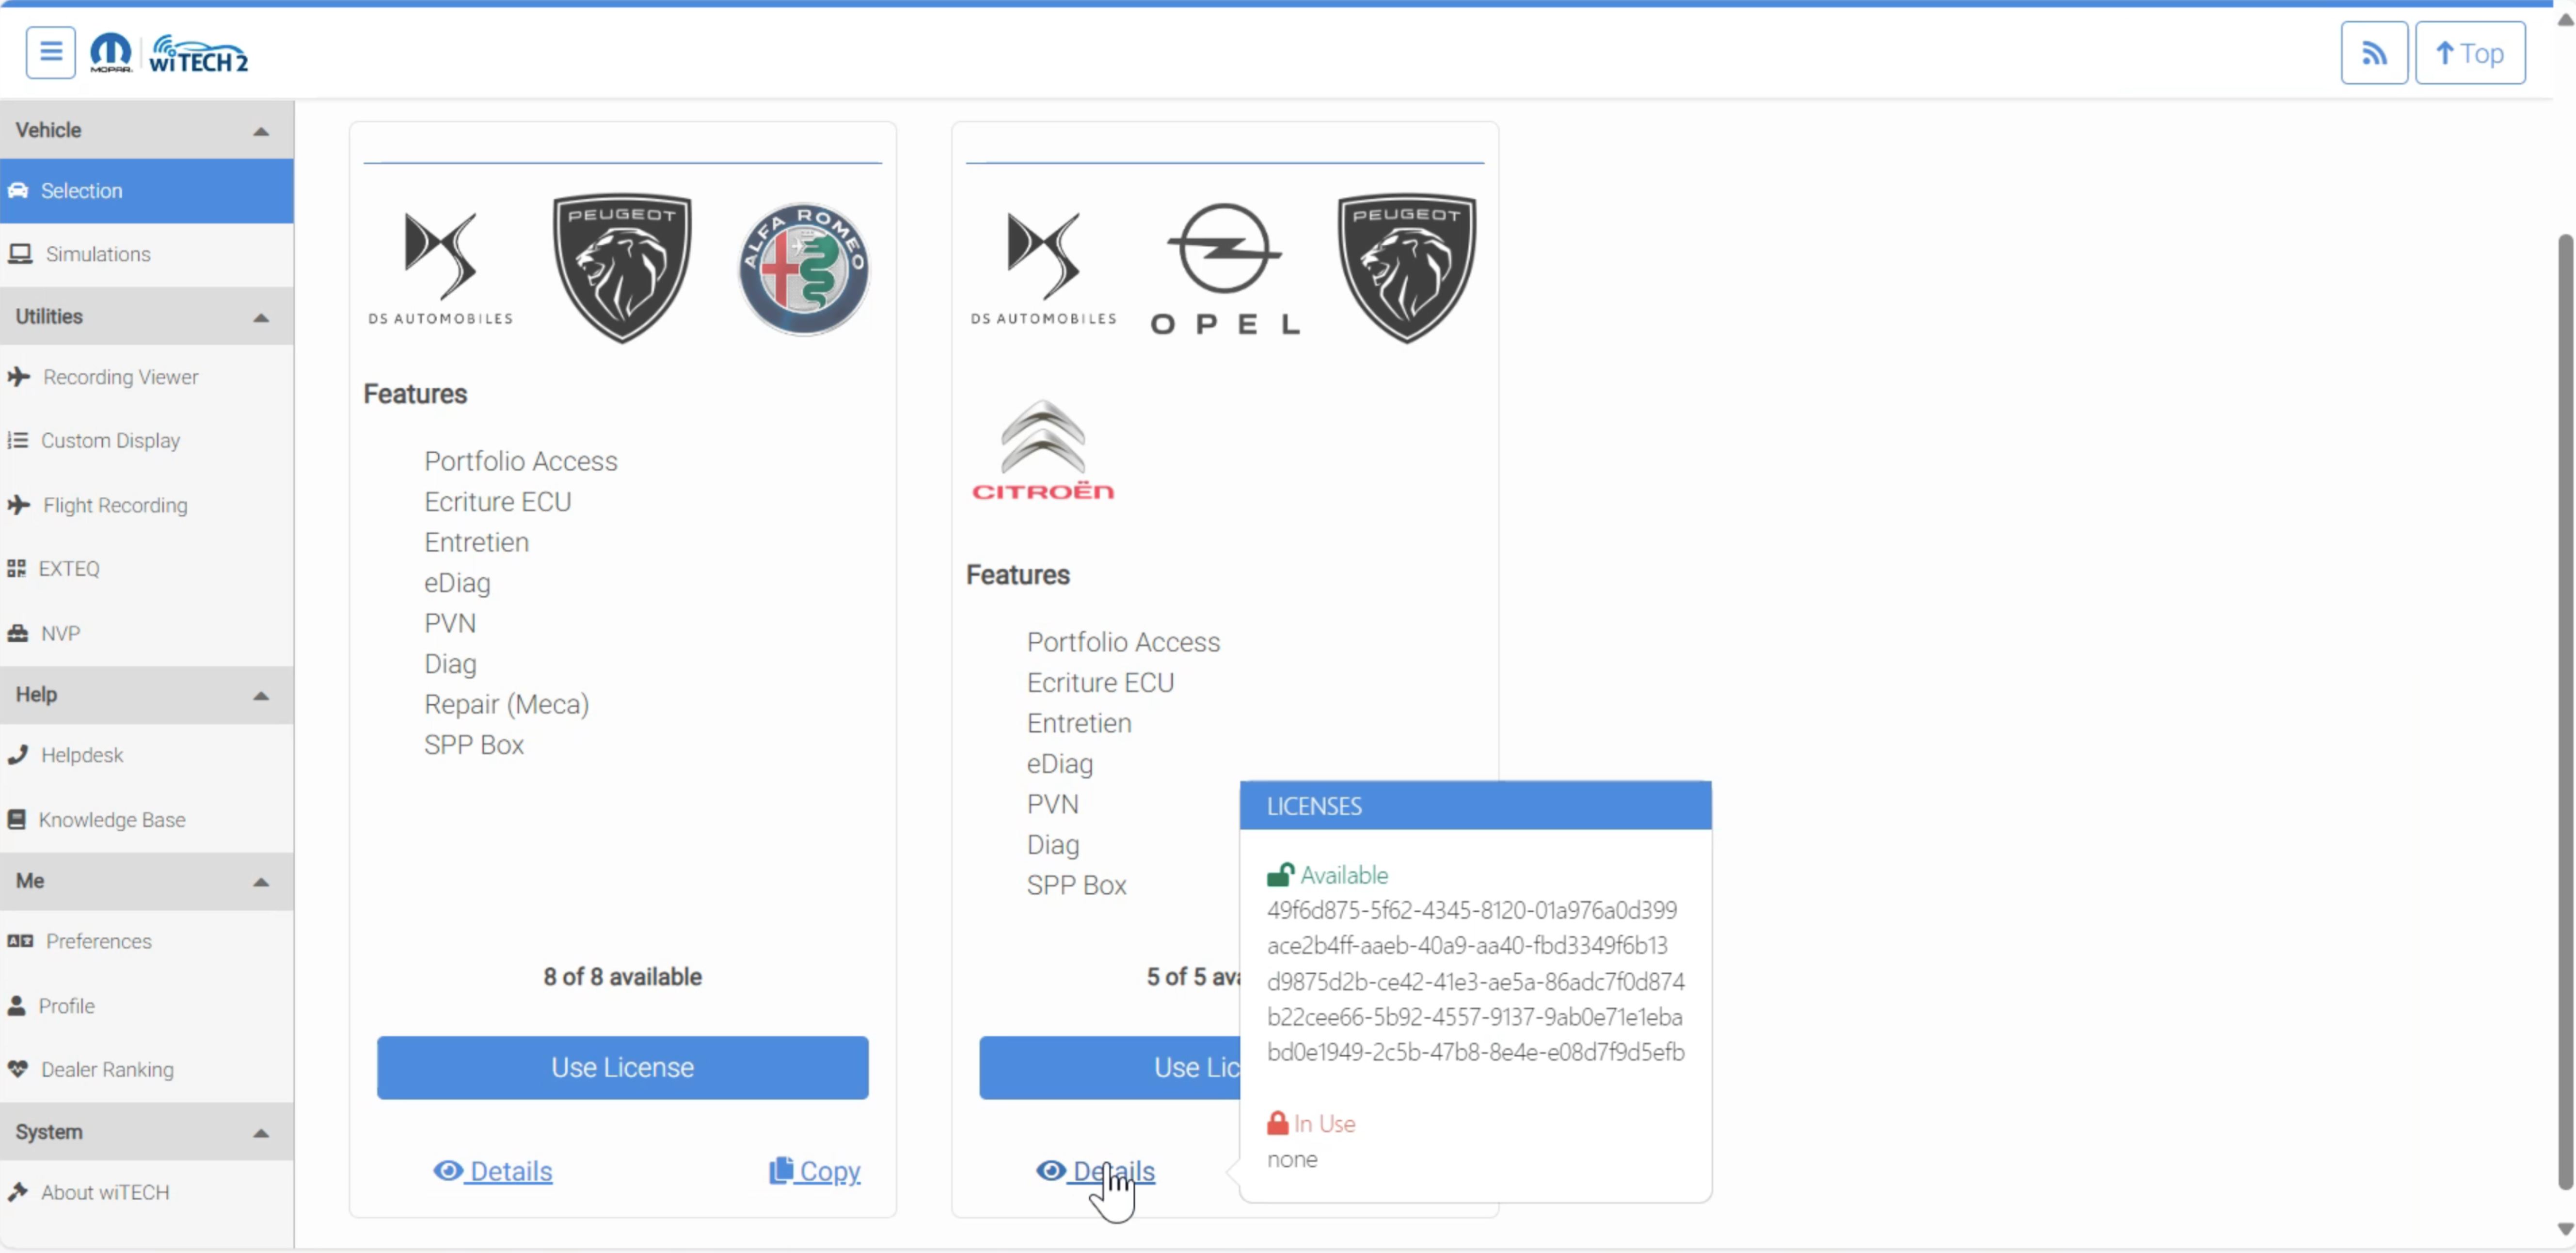
Task: Click the plane icon beside Flight Recording
Action: pos(18,505)
